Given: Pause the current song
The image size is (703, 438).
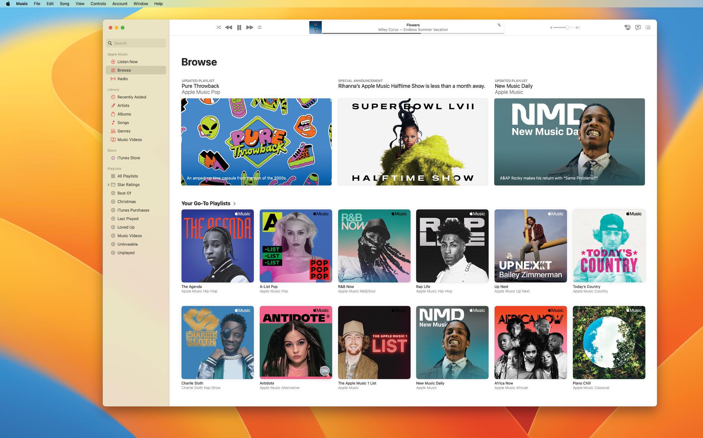Looking at the screenshot, I should pyautogui.click(x=239, y=27).
